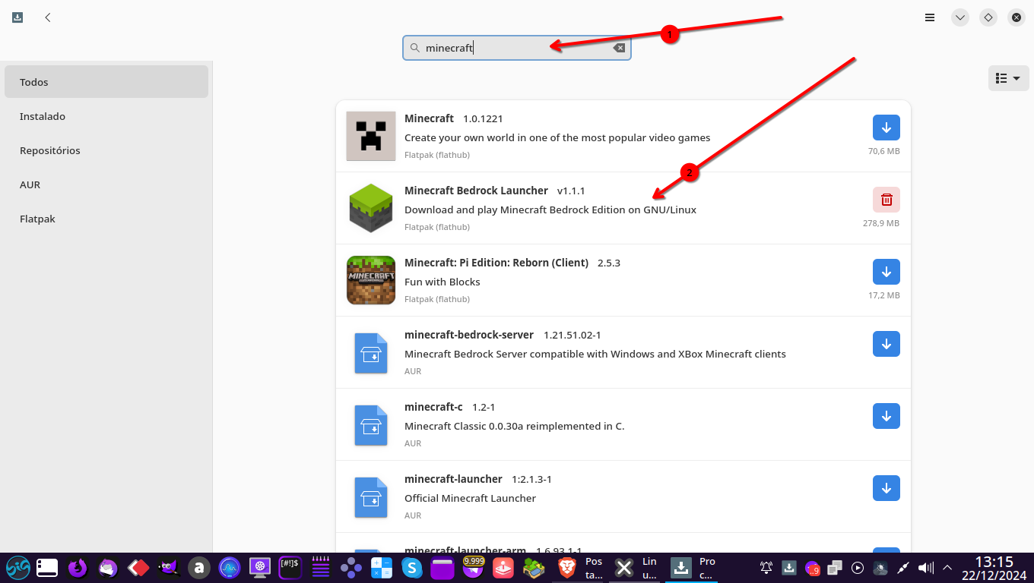Open notifications bell in system tray
Screen dimensions: 1034x583
(766, 567)
